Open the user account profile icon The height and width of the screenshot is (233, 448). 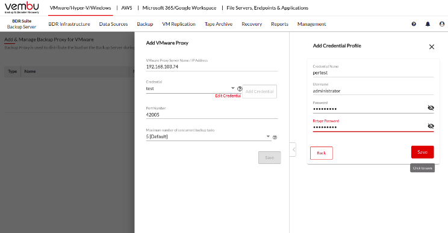click(442, 24)
